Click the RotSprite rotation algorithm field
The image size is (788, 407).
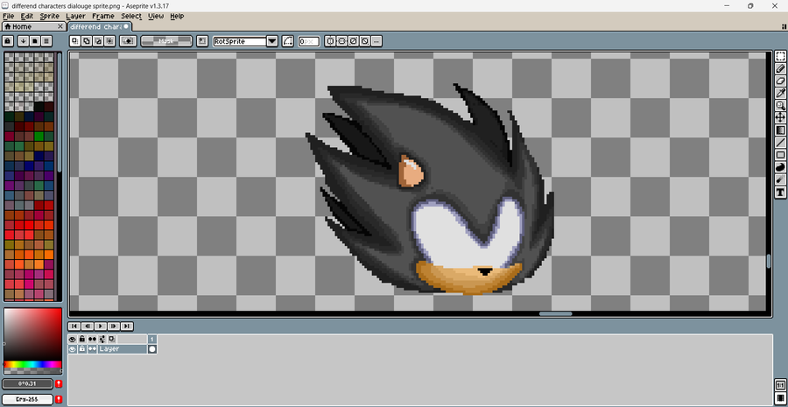click(240, 41)
